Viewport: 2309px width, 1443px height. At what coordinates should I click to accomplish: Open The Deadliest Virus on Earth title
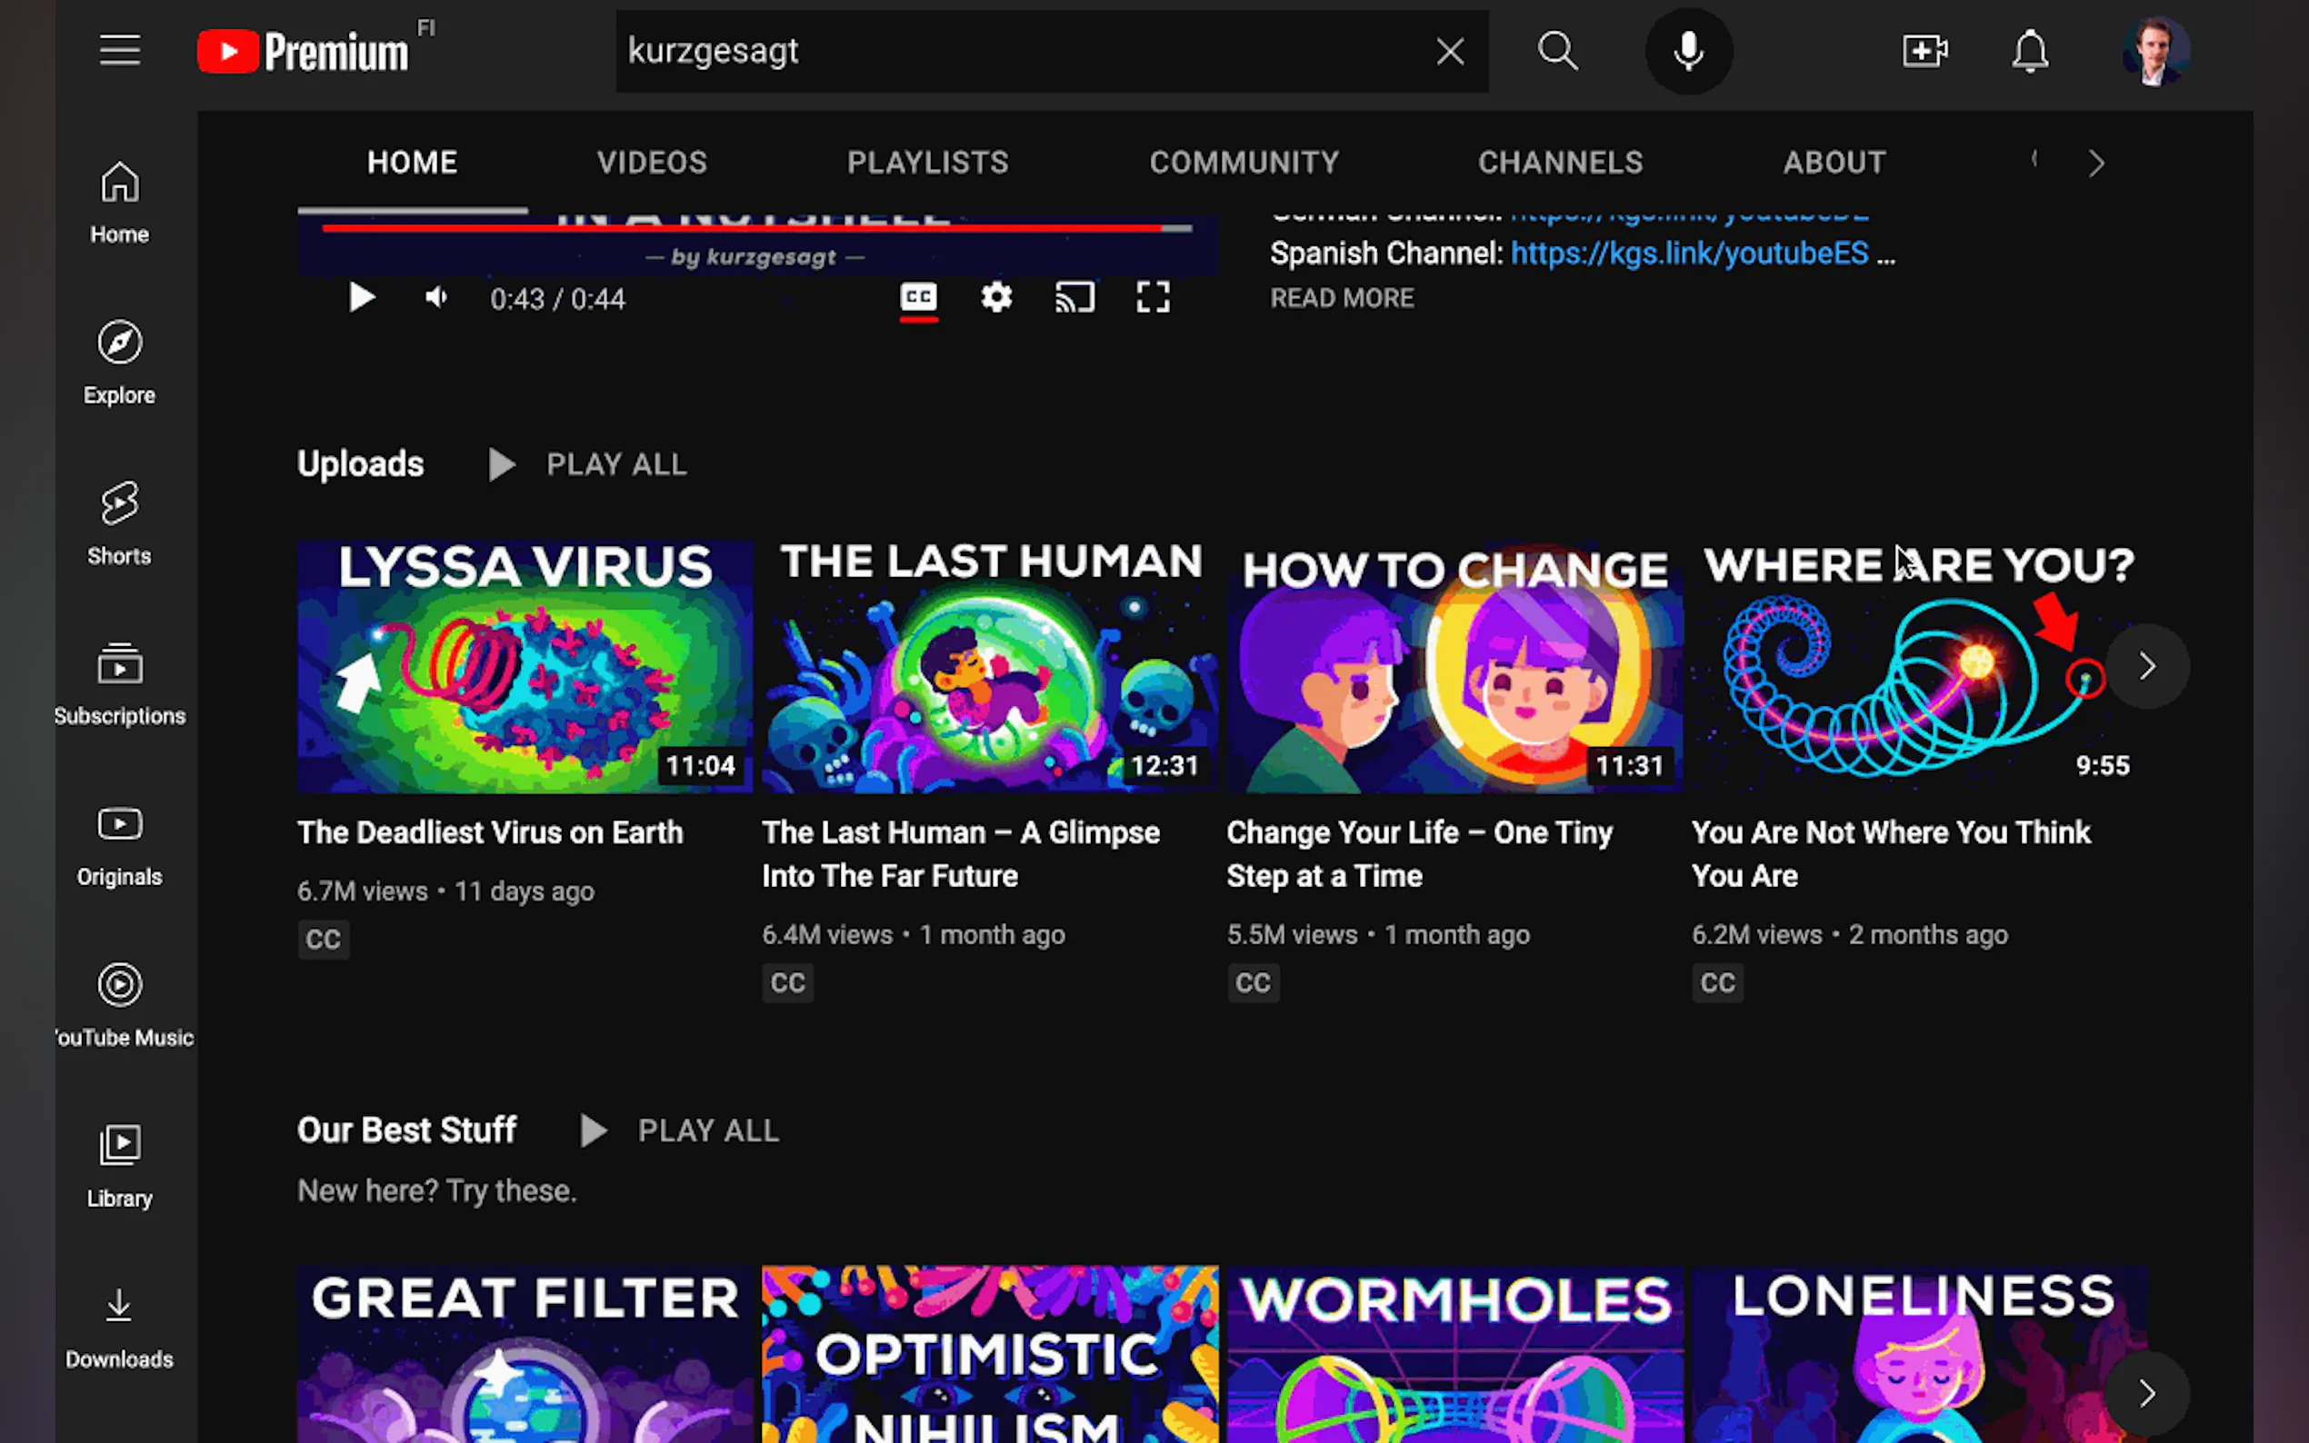(490, 832)
